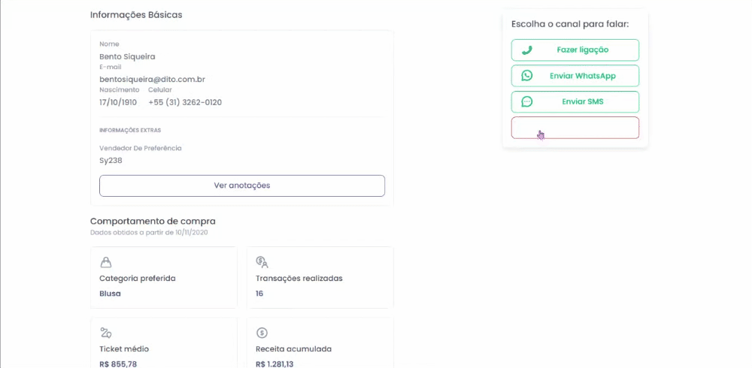Screen dimensions: 752x368
Task: Click the Dados obtidos a partir de 10/11/2020 note
Action: click(x=149, y=233)
